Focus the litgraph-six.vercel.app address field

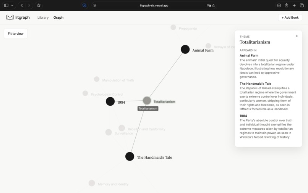tap(154, 5)
